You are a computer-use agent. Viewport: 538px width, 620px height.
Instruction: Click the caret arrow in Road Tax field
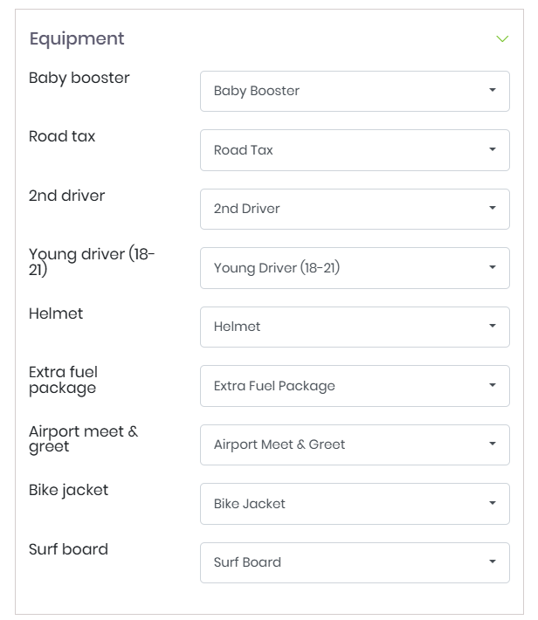click(x=493, y=150)
